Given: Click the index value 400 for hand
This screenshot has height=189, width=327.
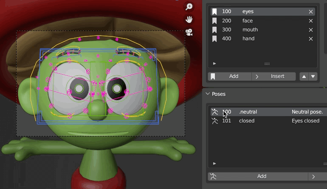Looking at the screenshot, I should (226, 39).
